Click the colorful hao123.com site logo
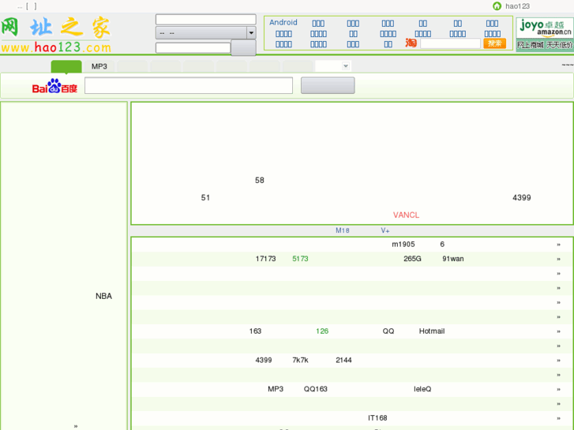This screenshot has width=574, height=430. (x=56, y=35)
